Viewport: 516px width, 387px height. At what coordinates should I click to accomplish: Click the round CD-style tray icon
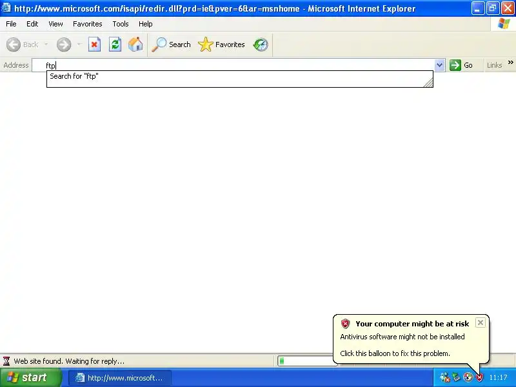click(468, 377)
